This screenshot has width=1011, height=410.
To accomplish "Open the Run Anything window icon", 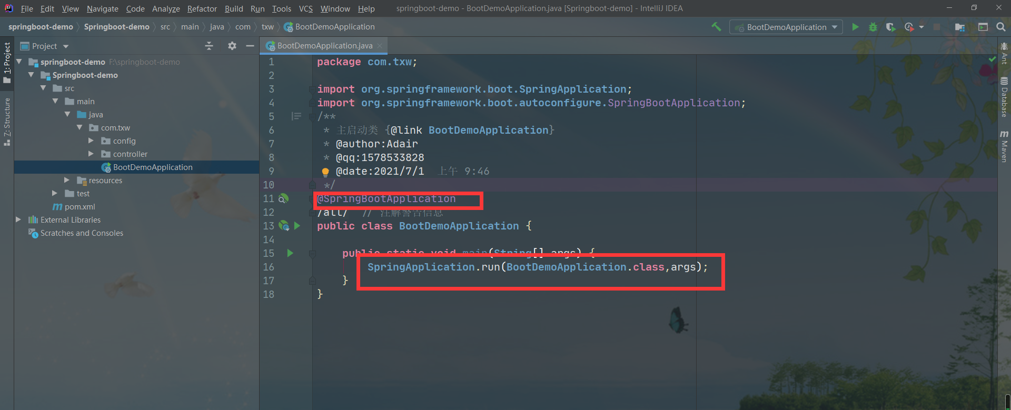I will [983, 27].
